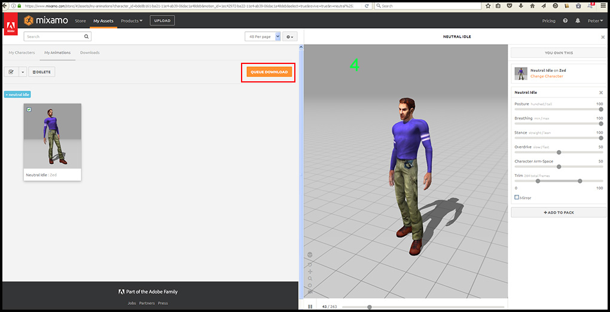This screenshot has height=312, width=610.
Task: Click the Posture slider handle
Action: pos(601,109)
